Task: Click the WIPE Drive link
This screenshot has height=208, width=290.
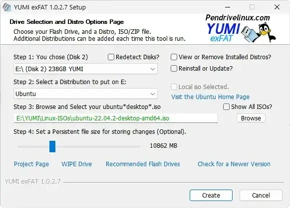Action: pos(76,164)
